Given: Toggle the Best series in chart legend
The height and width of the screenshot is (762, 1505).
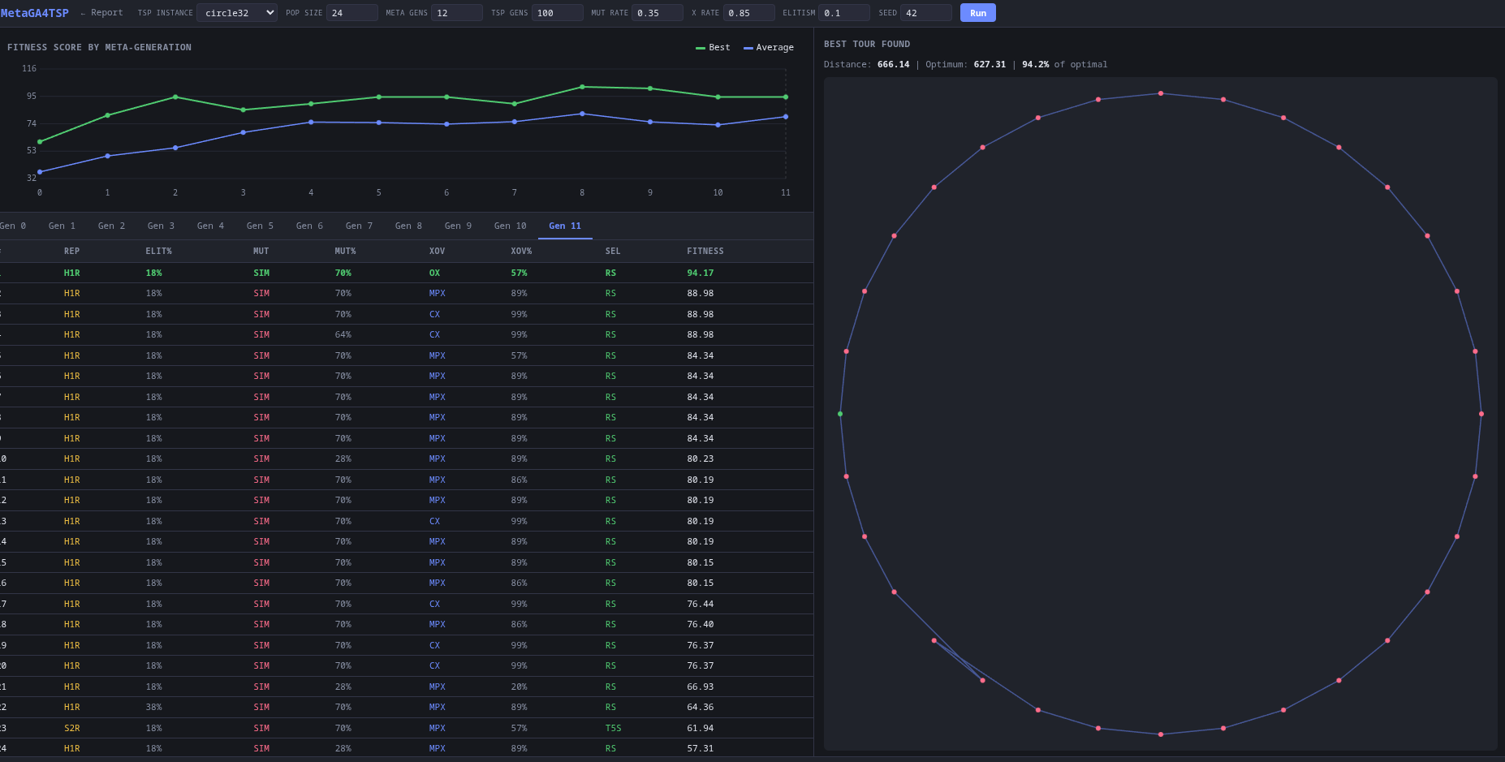Looking at the screenshot, I should click(713, 48).
